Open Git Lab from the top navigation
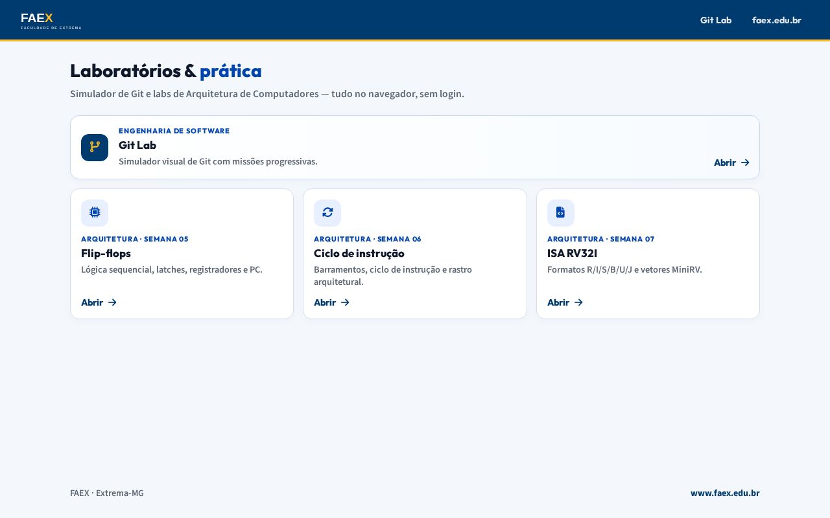830x518 pixels. (x=716, y=20)
